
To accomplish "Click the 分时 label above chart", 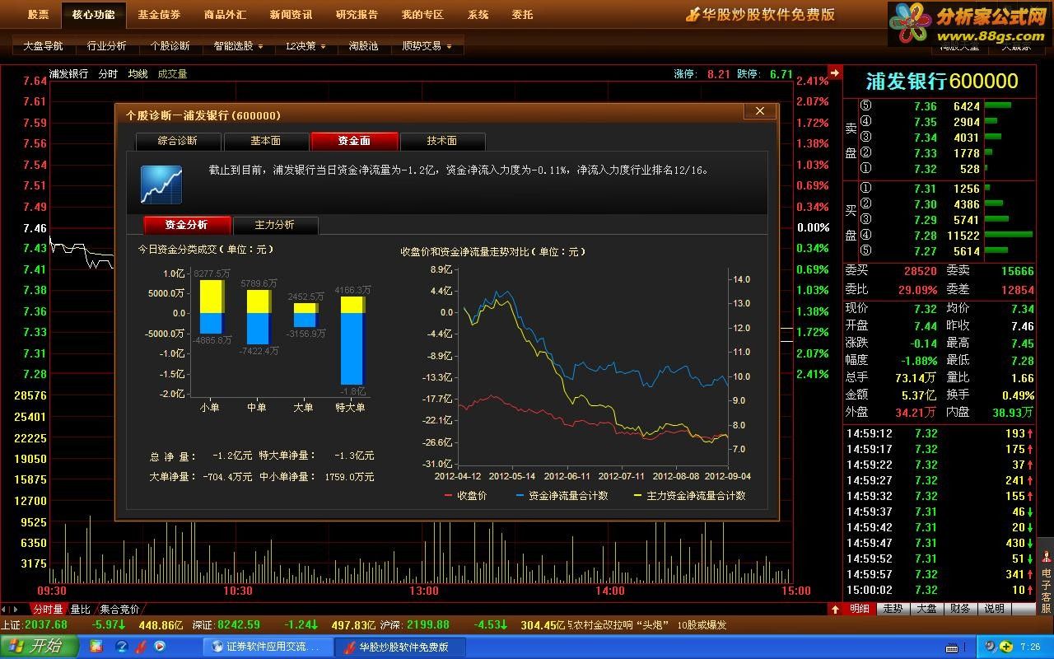I will click(108, 74).
